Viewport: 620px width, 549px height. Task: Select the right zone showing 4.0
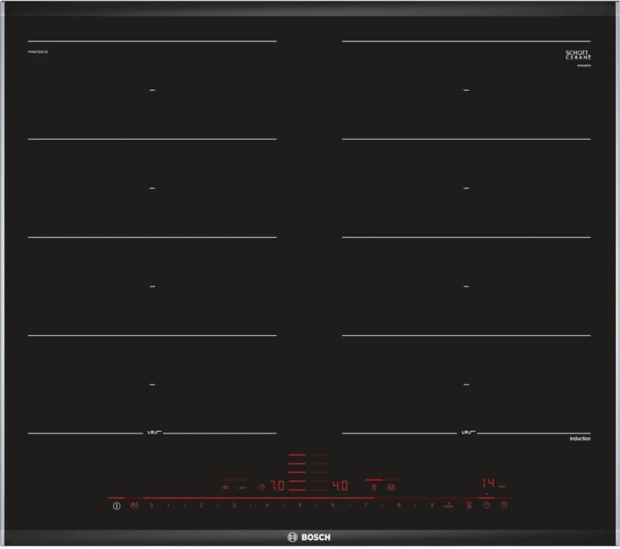(x=340, y=485)
